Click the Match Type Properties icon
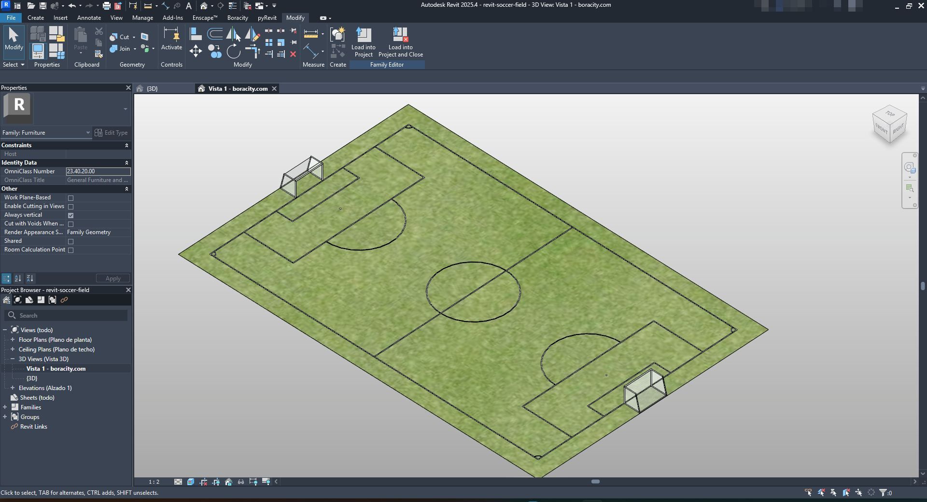The height and width of the screenshot is (502, 927). [99, 54]
